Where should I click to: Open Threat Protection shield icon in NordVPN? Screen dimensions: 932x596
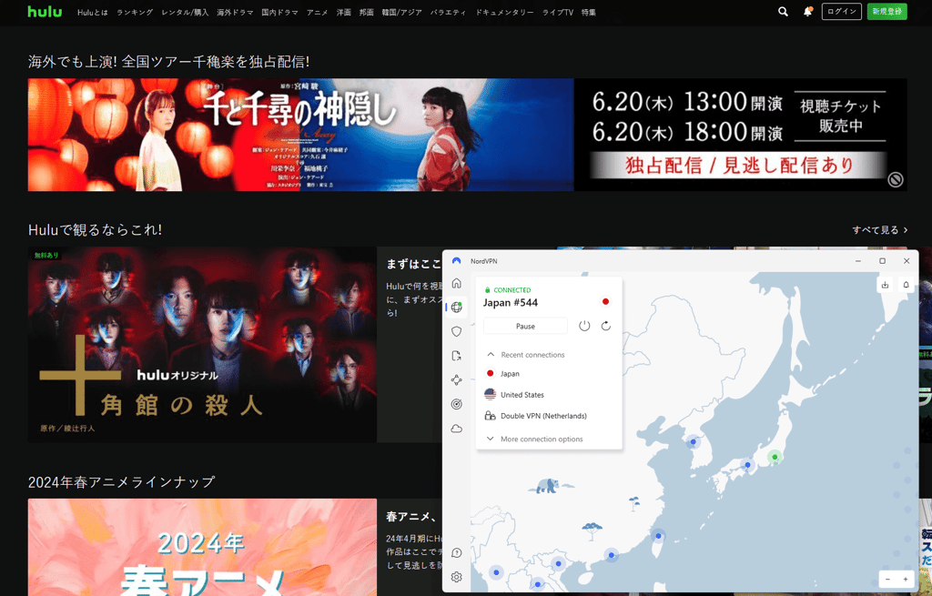click(457, 331)
